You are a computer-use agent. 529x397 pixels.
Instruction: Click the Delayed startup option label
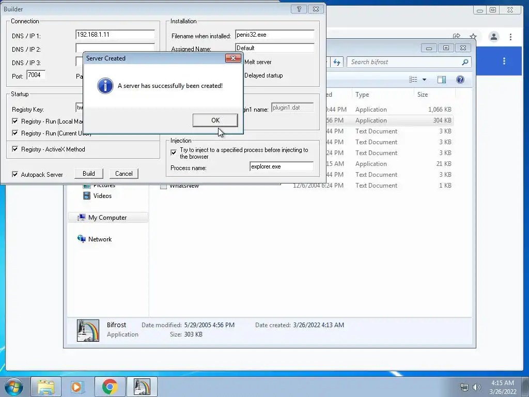[263, 75]
